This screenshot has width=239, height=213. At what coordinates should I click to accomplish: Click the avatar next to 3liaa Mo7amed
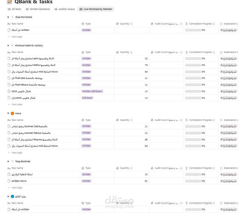12,17
